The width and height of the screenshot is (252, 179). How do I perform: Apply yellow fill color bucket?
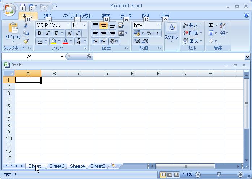54,41
